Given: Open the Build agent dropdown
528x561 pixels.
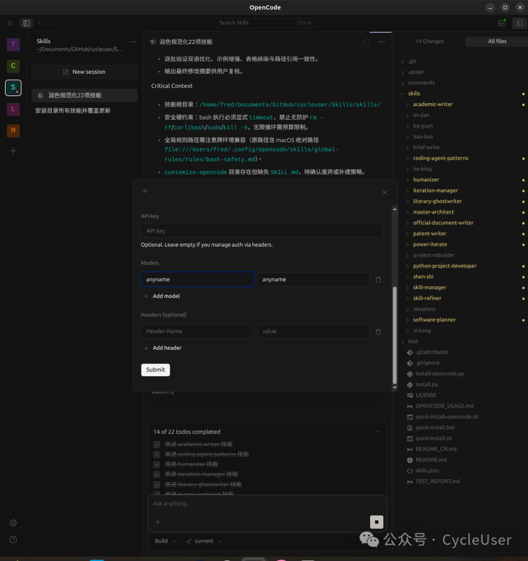Looking at the screenshot, I should [x=165, y=541].
